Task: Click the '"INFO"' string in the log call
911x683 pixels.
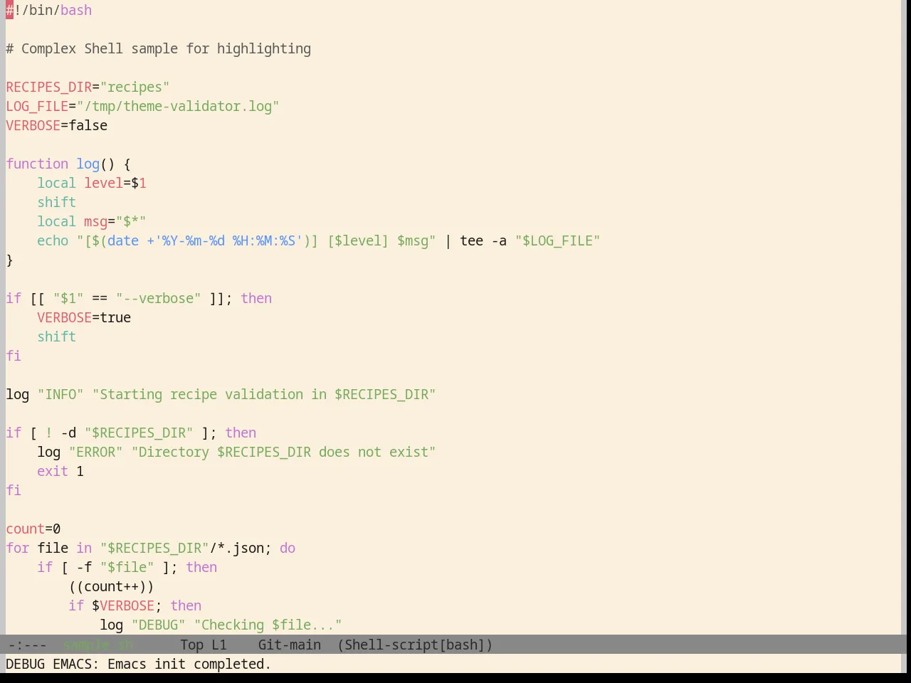Action: click(x=60, y=395)
